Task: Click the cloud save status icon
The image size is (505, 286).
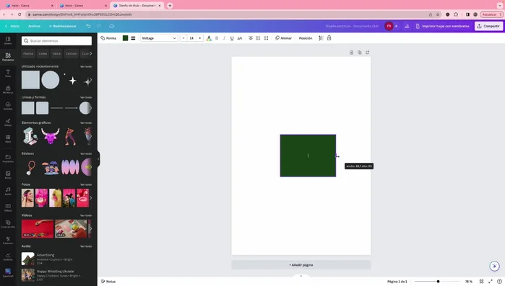Action: [x=112, y=26]
